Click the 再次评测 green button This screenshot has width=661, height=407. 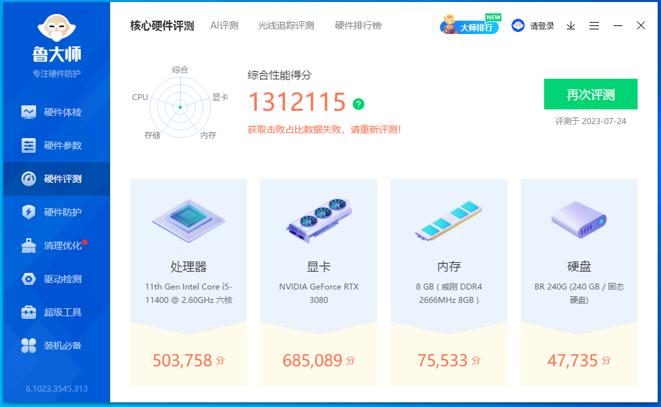(x=591, y=94)
